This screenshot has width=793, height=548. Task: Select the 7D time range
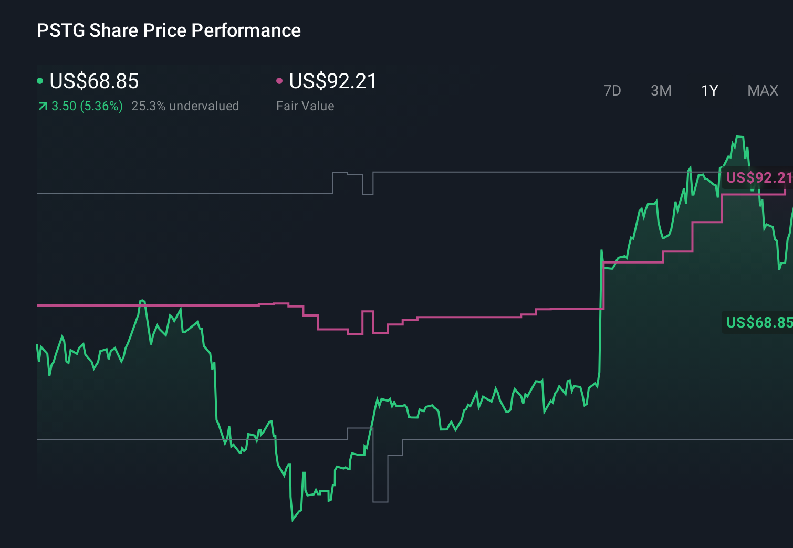(x=612, y=90)
